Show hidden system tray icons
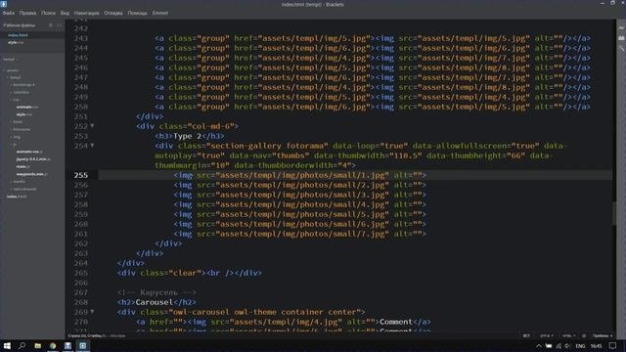The height and width of the screenshot is (352, 626). pyautogui.click(x=539, y=345)
